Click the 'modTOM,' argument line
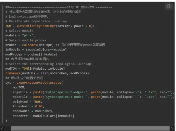Image resolution: width=176 pixels, height=131 pixels. click(x=19, y=87)
